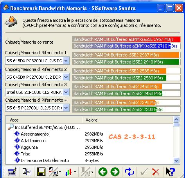
Task: Open dropdown arrow next to greyed computer icon
Action: pos(93,172)
